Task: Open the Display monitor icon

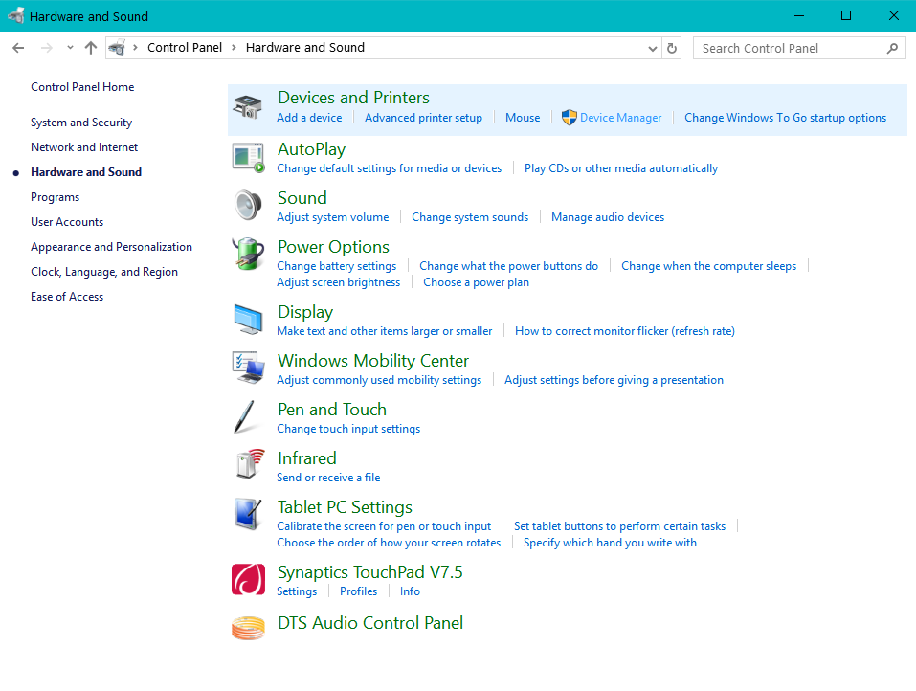Action: [247, 320]
